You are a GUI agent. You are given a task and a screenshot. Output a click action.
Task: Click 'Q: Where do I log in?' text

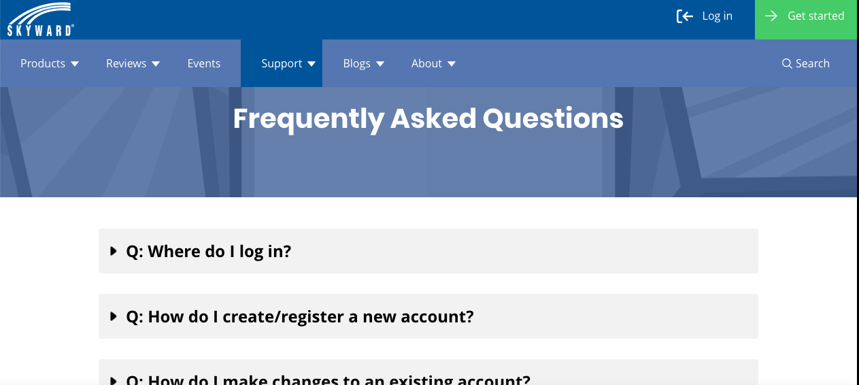[209, 251]
